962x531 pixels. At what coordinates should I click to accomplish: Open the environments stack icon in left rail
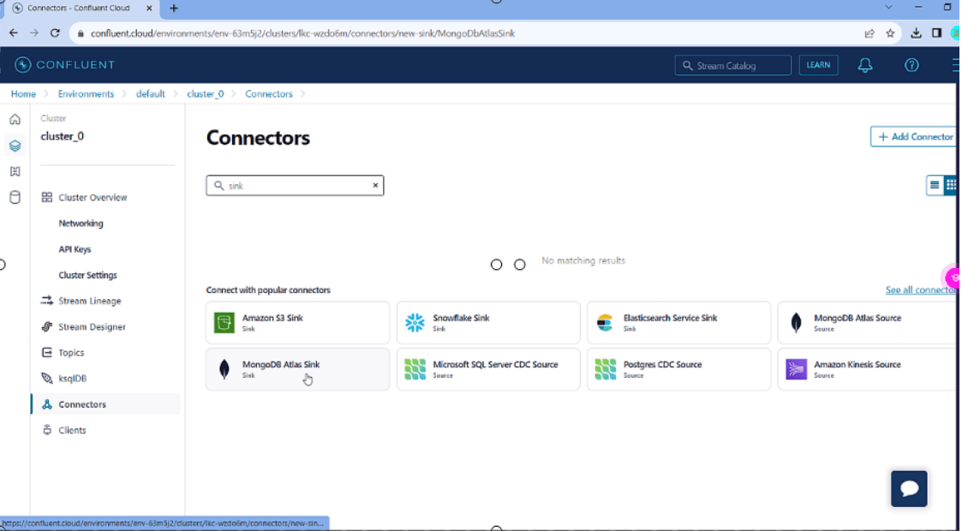(15, 146)
